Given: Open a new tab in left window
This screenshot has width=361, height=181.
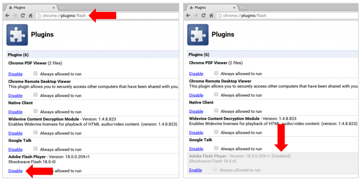Looking at the screenshot, I should 62,8.
